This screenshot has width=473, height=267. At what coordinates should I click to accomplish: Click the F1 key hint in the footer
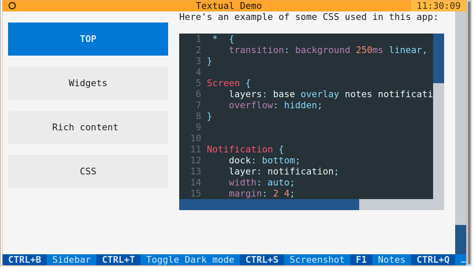[x=360, y=260]
